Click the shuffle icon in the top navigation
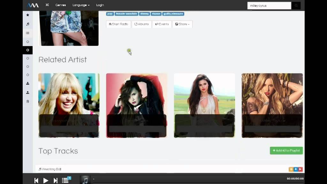The width and height of the screenshot is (327, 184). point(47,5)
